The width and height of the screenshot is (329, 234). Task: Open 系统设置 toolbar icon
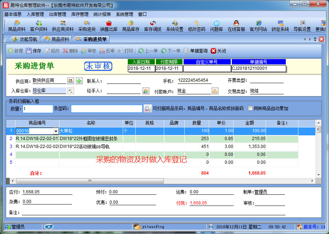click(x=175, y=26)
